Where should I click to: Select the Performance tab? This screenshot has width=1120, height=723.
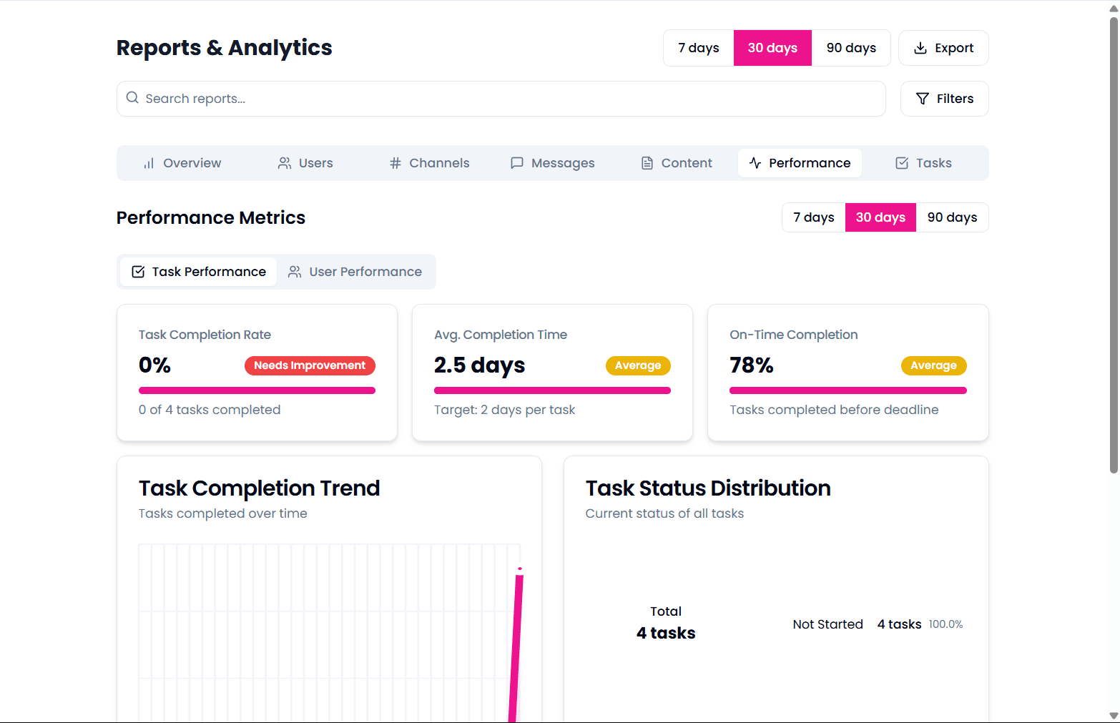pyautogui.click(x=800, y=163)
